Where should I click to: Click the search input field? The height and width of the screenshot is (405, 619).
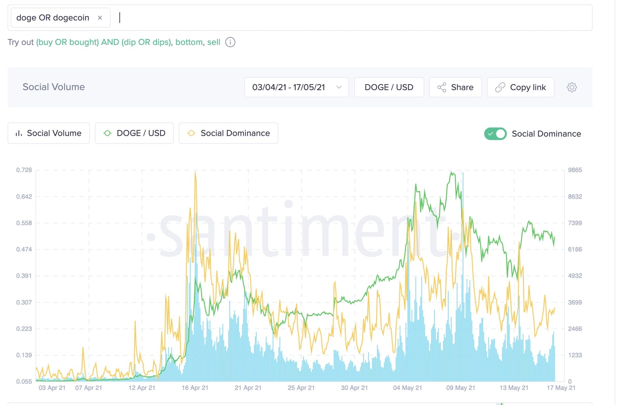click(x=242, y=17)
